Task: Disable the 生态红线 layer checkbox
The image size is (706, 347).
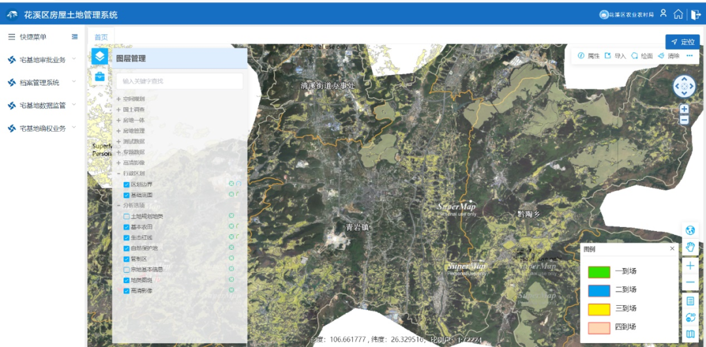Action: [x=127, y=237]
